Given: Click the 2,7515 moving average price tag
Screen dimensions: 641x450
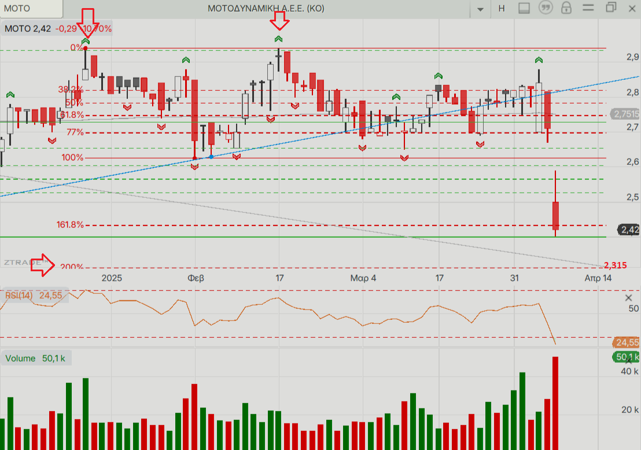Looking at the screenshot, I should tap(625, 114).
